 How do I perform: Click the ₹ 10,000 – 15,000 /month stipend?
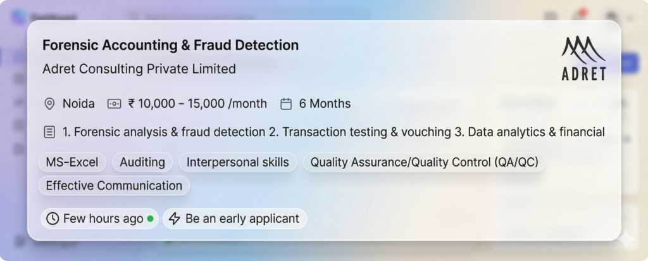197,104
